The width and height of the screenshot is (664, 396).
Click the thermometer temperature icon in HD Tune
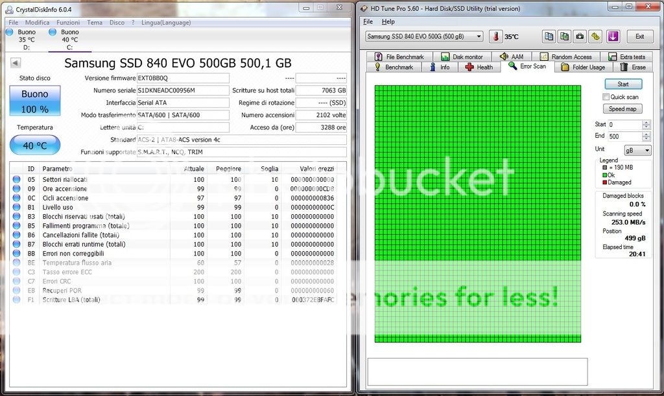point(495,36)
